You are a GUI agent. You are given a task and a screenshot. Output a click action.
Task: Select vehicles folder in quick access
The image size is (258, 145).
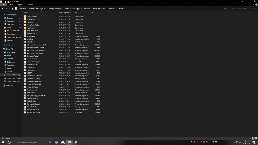[10, 40]
